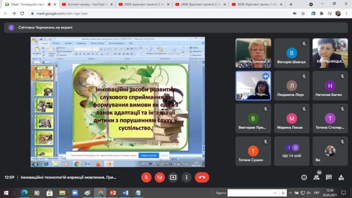This screenshot has width=352, height=198.
Task: Bookmark this page with star icon
Action: [303, 13]
